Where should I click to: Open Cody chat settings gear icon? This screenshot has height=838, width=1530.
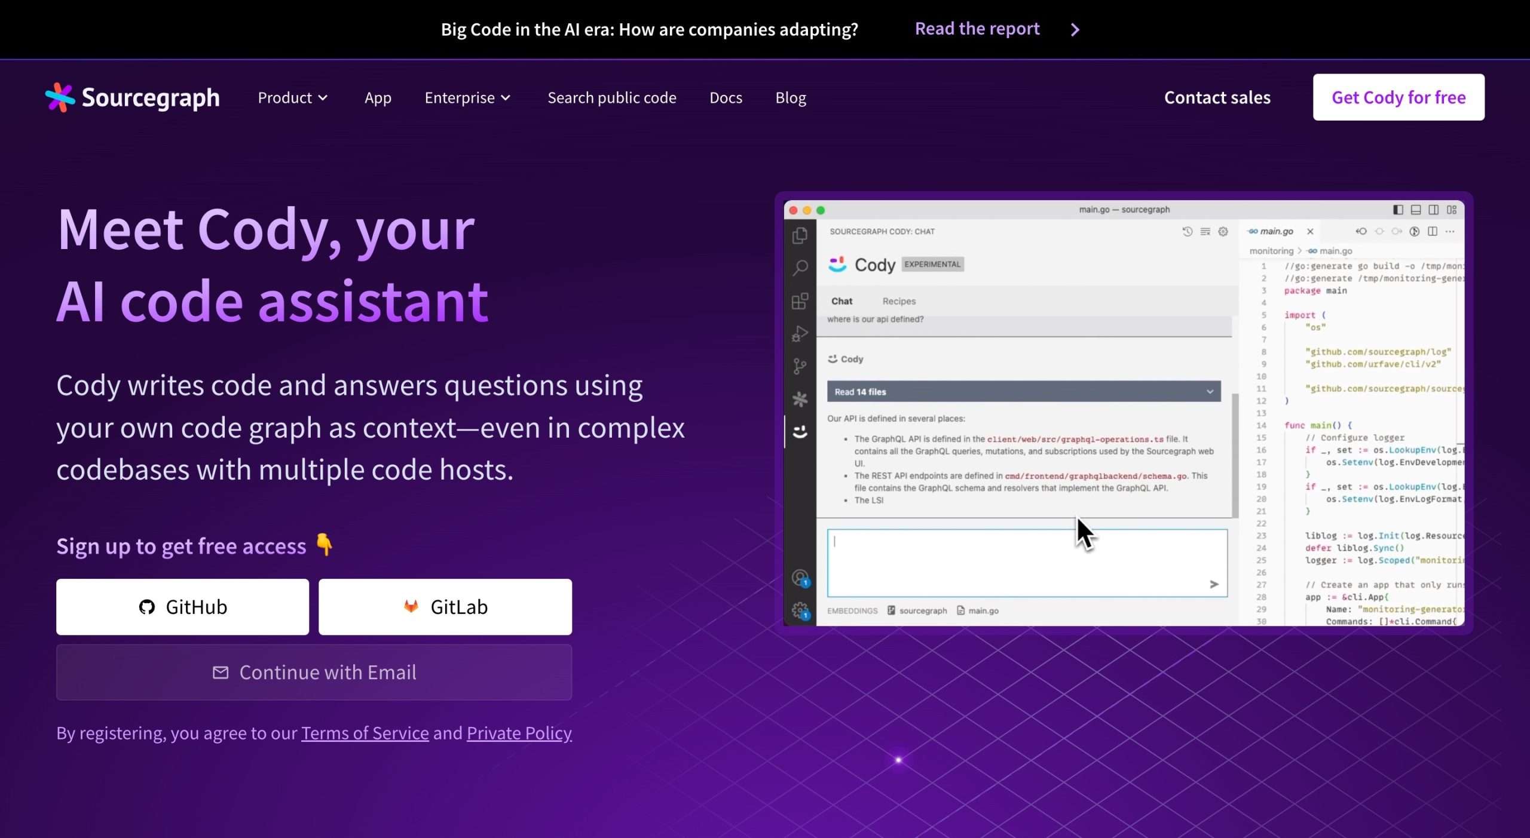(x=1223, y=232)
